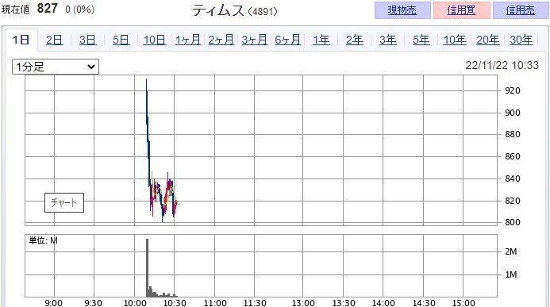Select the 1日 chart period tab
Image resolution: width=550 pixels, height=307 pixels.
click(x=21, y=40)
